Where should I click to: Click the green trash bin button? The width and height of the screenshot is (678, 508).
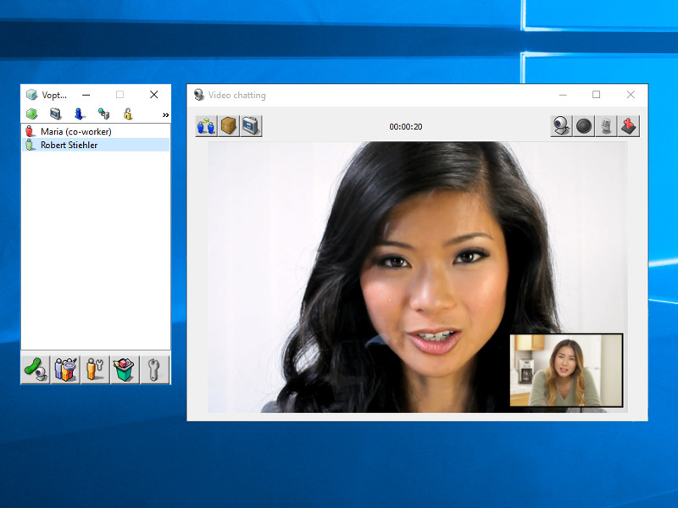click(125, 370)
